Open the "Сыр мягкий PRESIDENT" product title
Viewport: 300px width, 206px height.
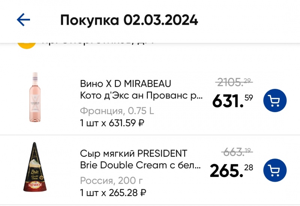pos(133,153)
